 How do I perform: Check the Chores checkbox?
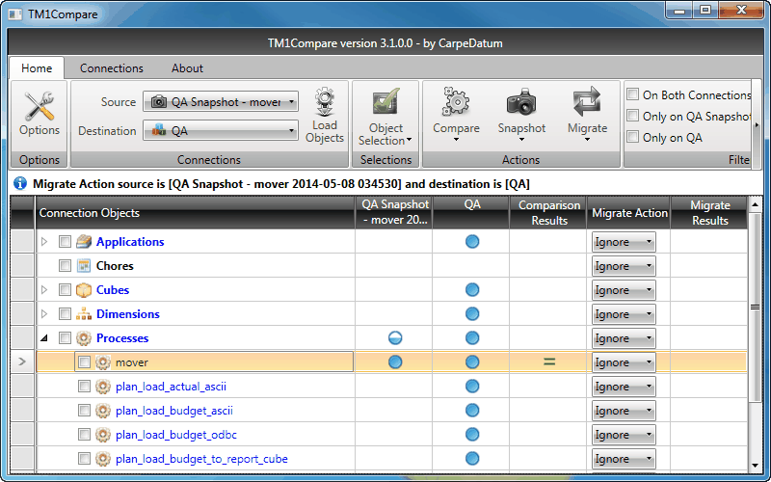[x=65, y=266]
